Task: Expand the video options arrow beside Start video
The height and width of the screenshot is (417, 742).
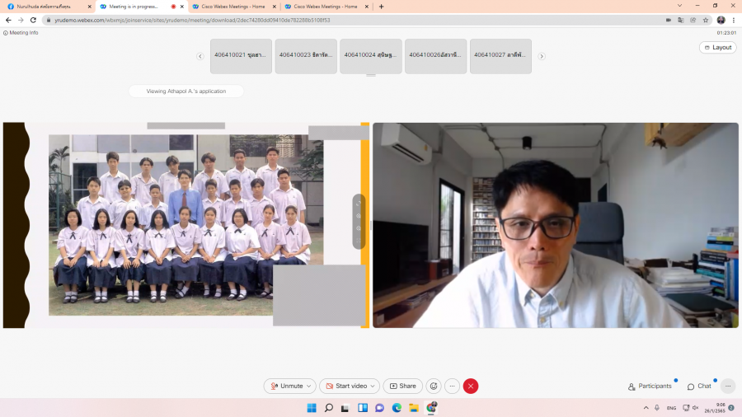Action: (x=374, y=386)
